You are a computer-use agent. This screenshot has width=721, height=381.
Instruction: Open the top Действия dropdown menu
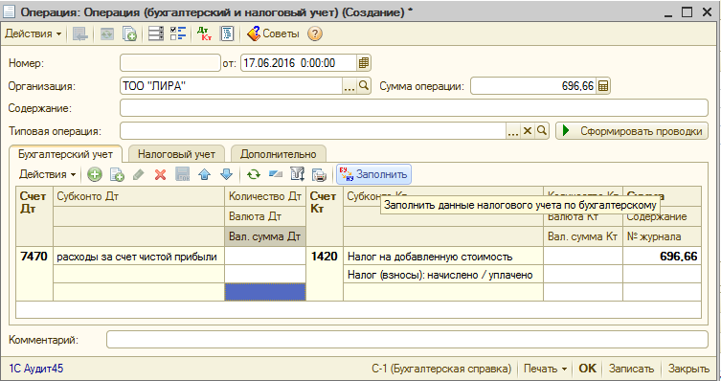click(34, 34)
